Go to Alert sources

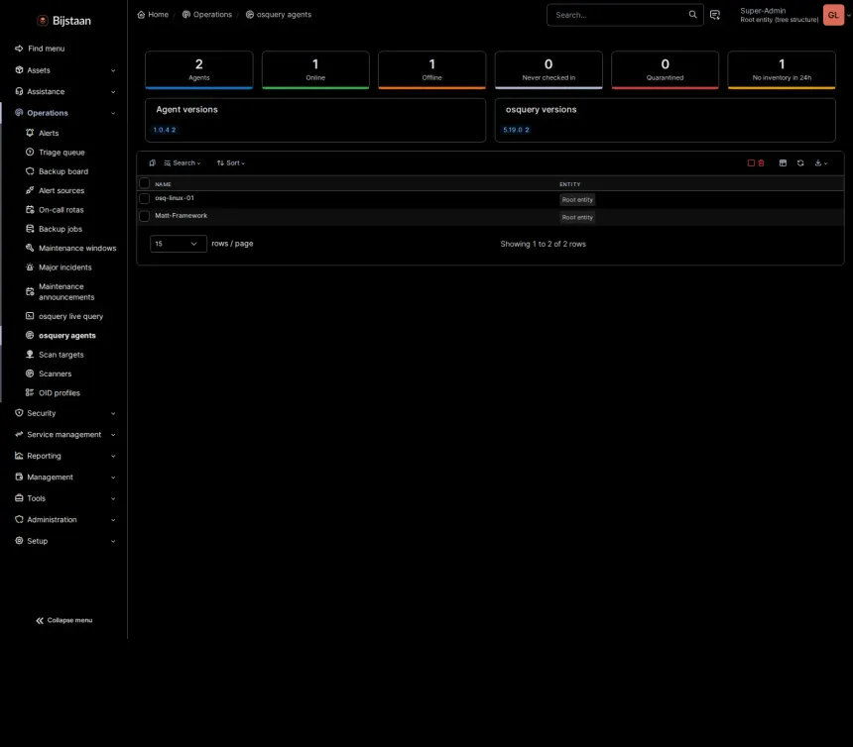click(x=61, y=190)
